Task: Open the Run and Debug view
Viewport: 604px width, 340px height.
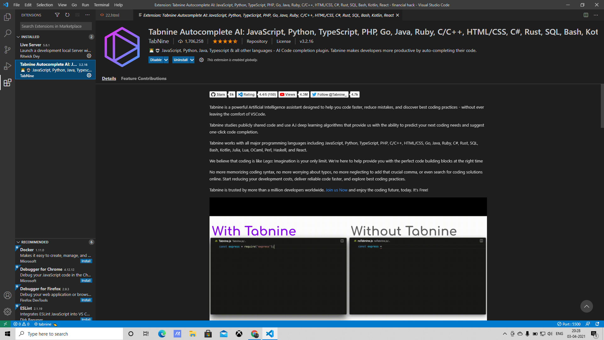Action: coord(8,66)
